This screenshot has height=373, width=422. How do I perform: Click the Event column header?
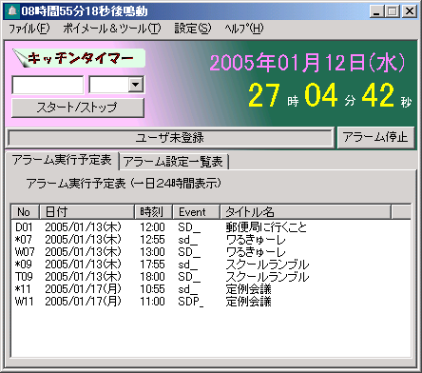(x=197, y=212)
